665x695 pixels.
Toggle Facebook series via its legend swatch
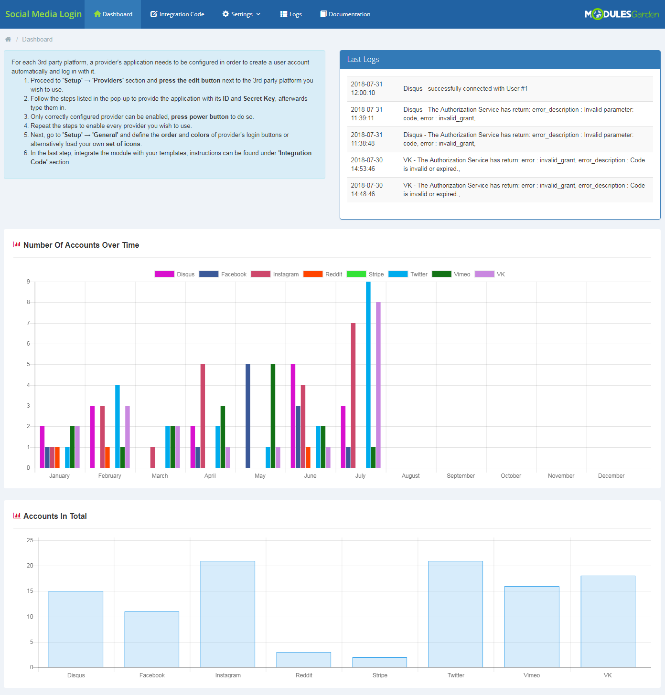(209, 274)
